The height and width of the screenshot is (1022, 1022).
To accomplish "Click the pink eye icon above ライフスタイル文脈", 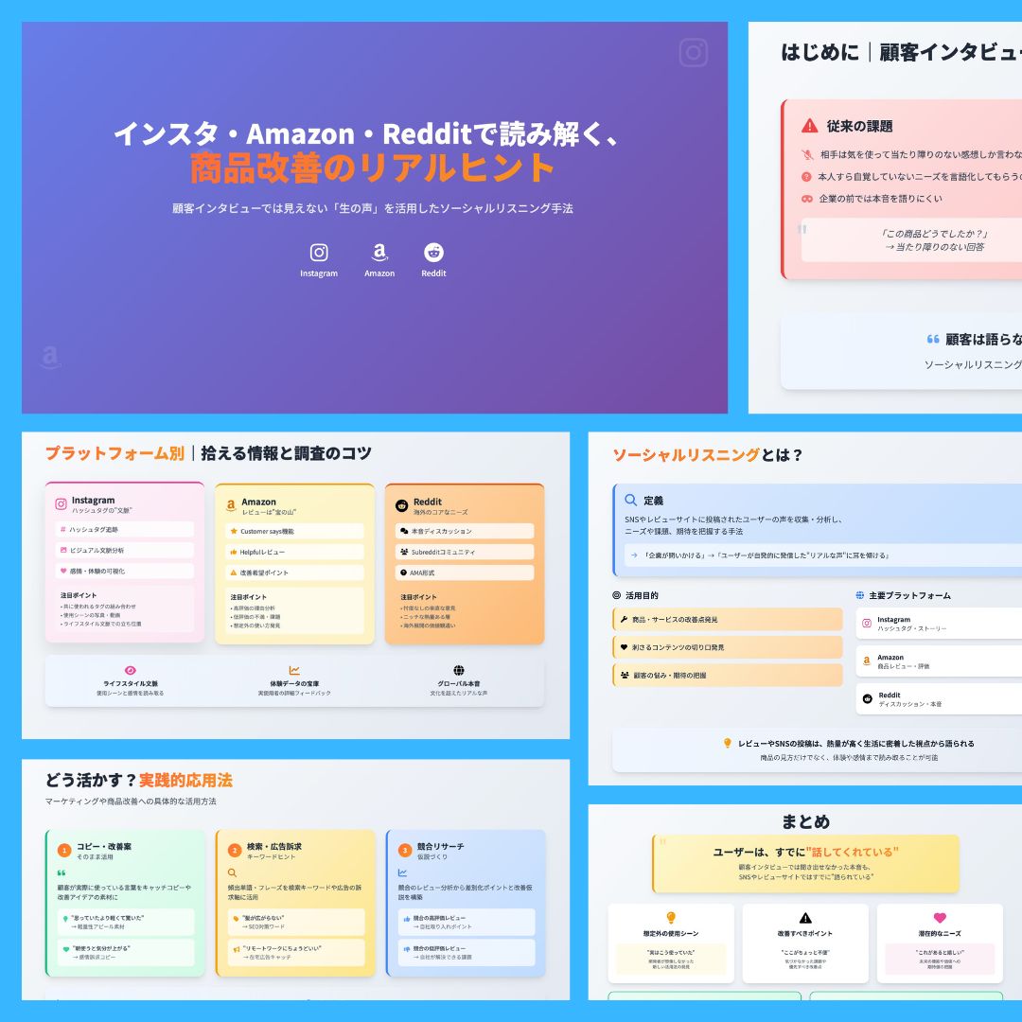I will click(131, 670).
